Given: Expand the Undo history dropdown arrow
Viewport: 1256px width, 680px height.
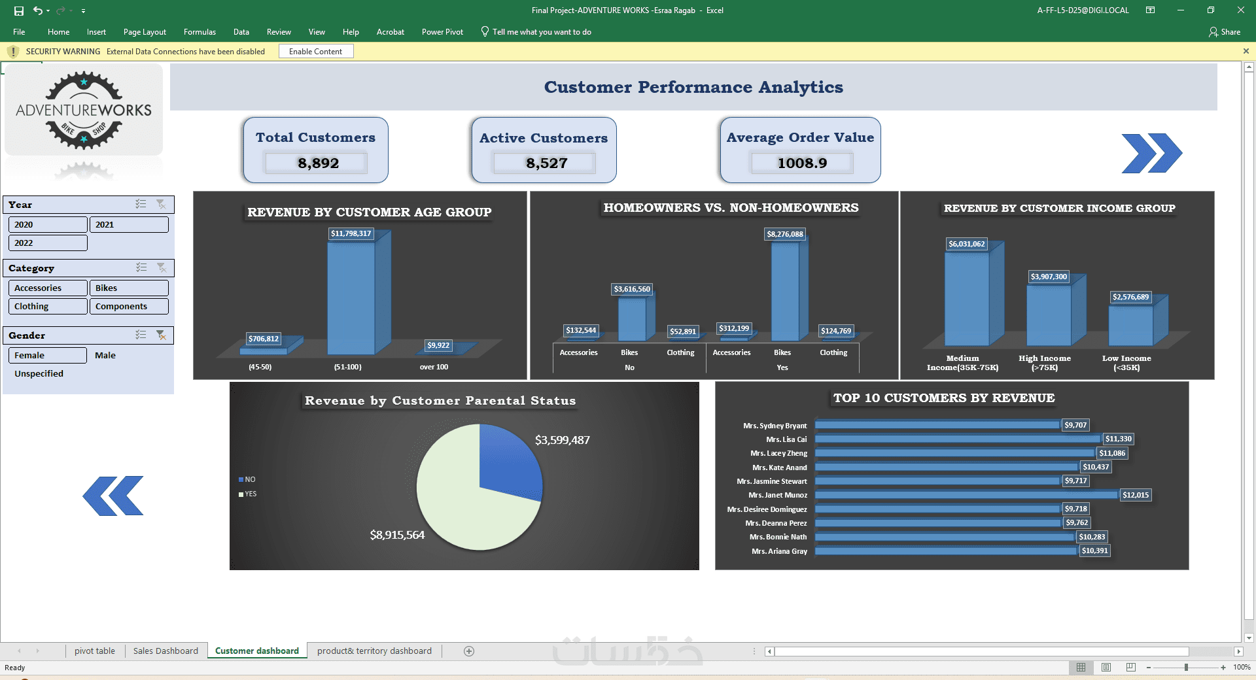Looking at the screenshot, I should (48, 11).
